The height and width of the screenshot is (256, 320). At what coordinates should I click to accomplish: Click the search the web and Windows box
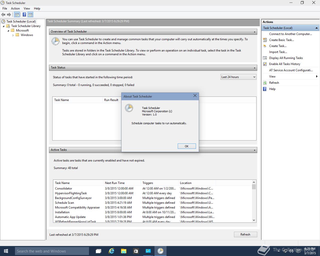(52, 251)
